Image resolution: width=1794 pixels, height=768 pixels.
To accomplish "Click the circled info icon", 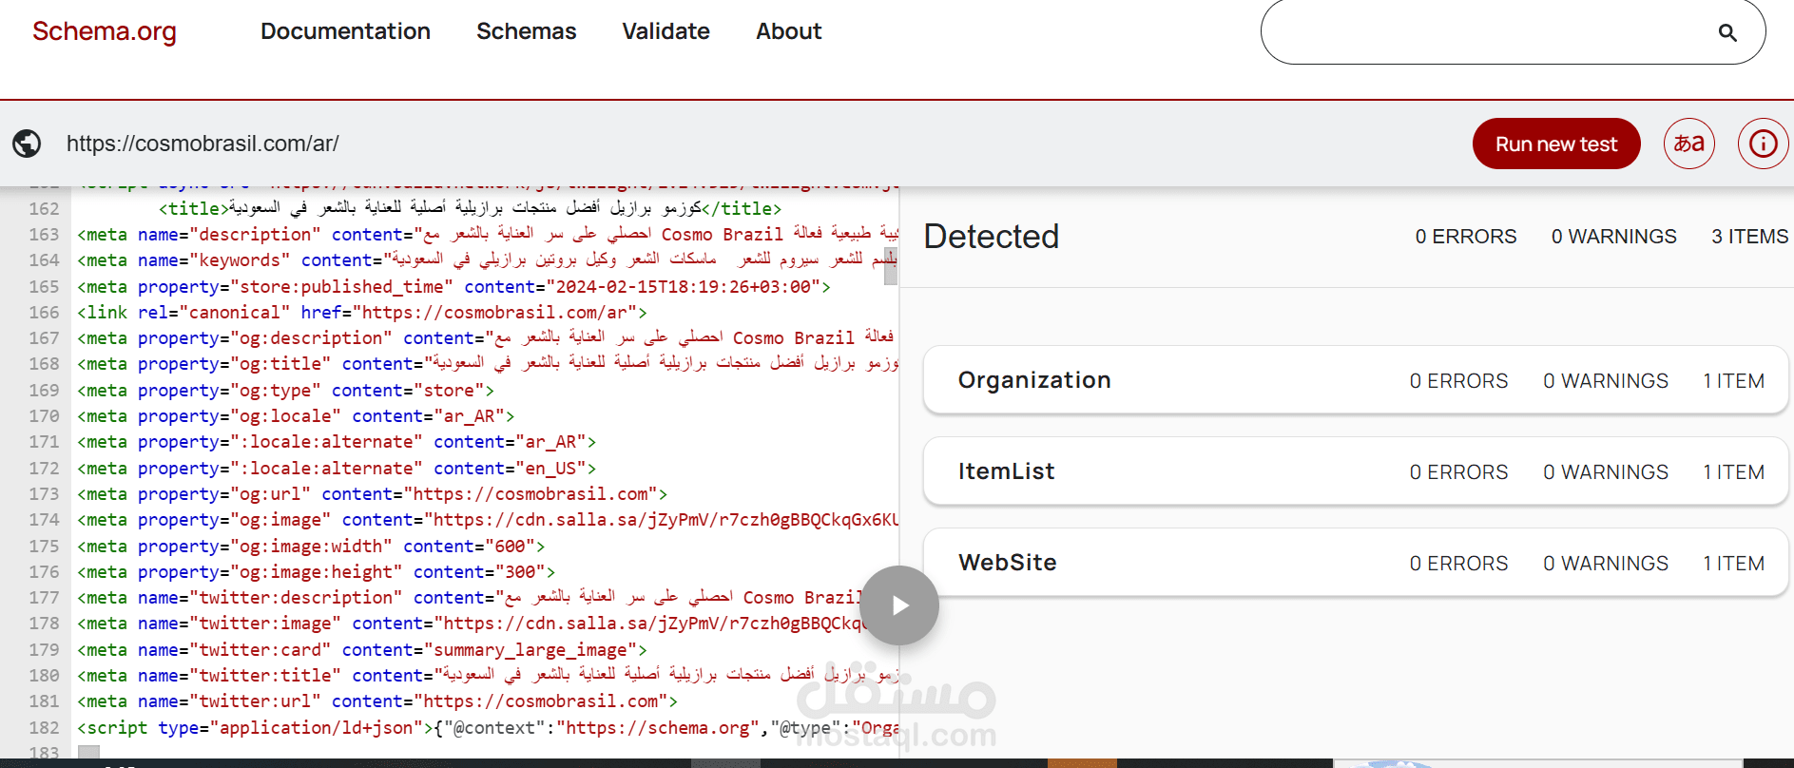I will [x=1763, y=144].
